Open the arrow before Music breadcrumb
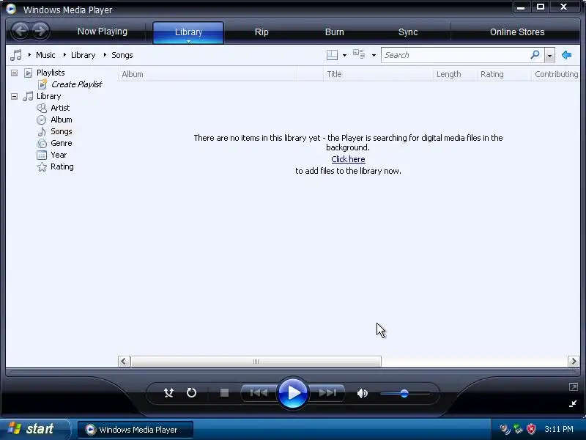586x440 pixels. point(29,55)
